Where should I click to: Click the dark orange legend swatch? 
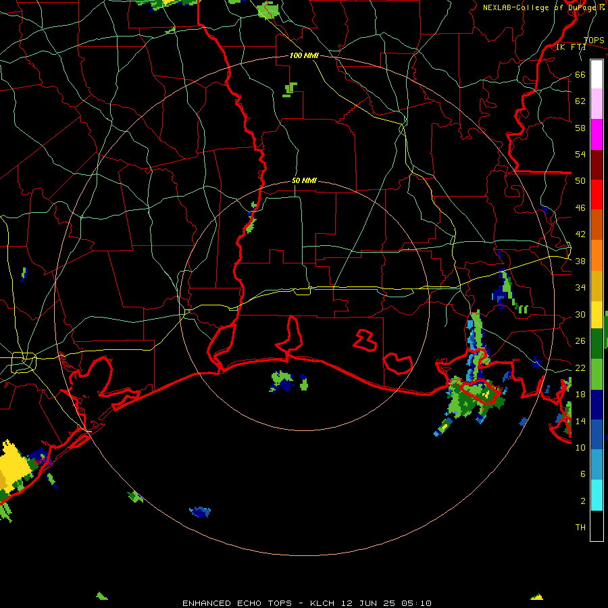click(x=597, y=224)
